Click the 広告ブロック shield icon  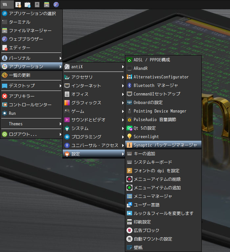coord(129,230)
